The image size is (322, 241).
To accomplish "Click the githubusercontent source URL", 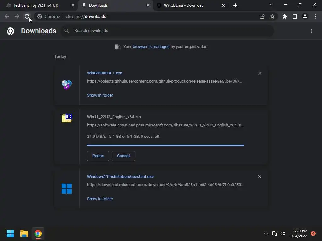I will point(164,81).
